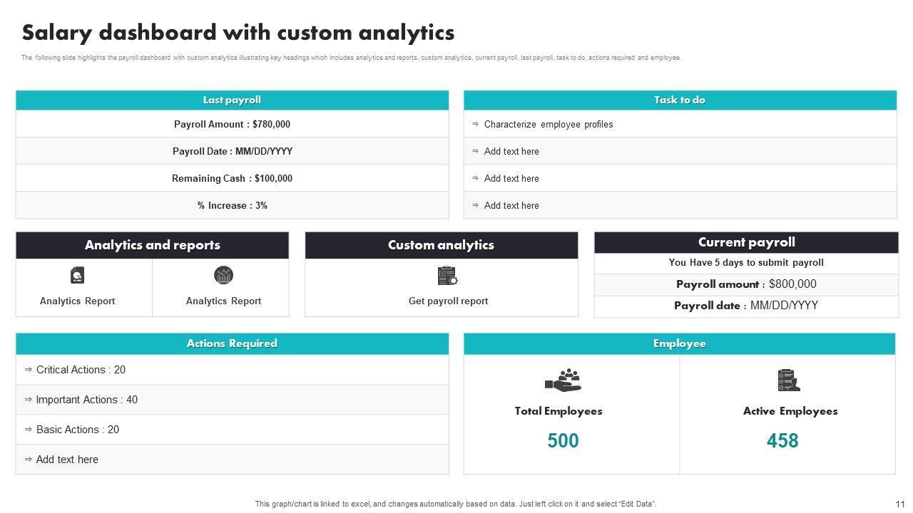
Task: Click the Actions Required header
Action: [x=232, y=343]
